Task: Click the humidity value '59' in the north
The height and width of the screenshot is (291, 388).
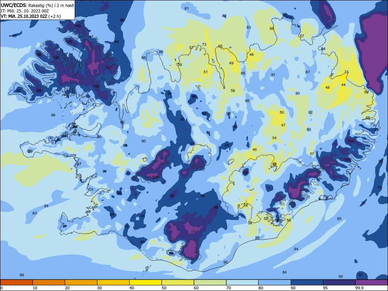Action: click(x=180, y=64)
